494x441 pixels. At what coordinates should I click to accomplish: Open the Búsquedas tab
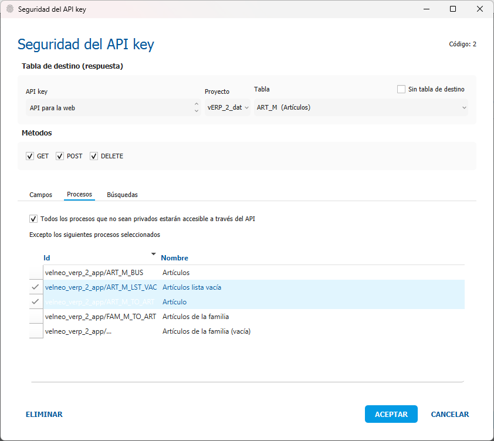122,195
